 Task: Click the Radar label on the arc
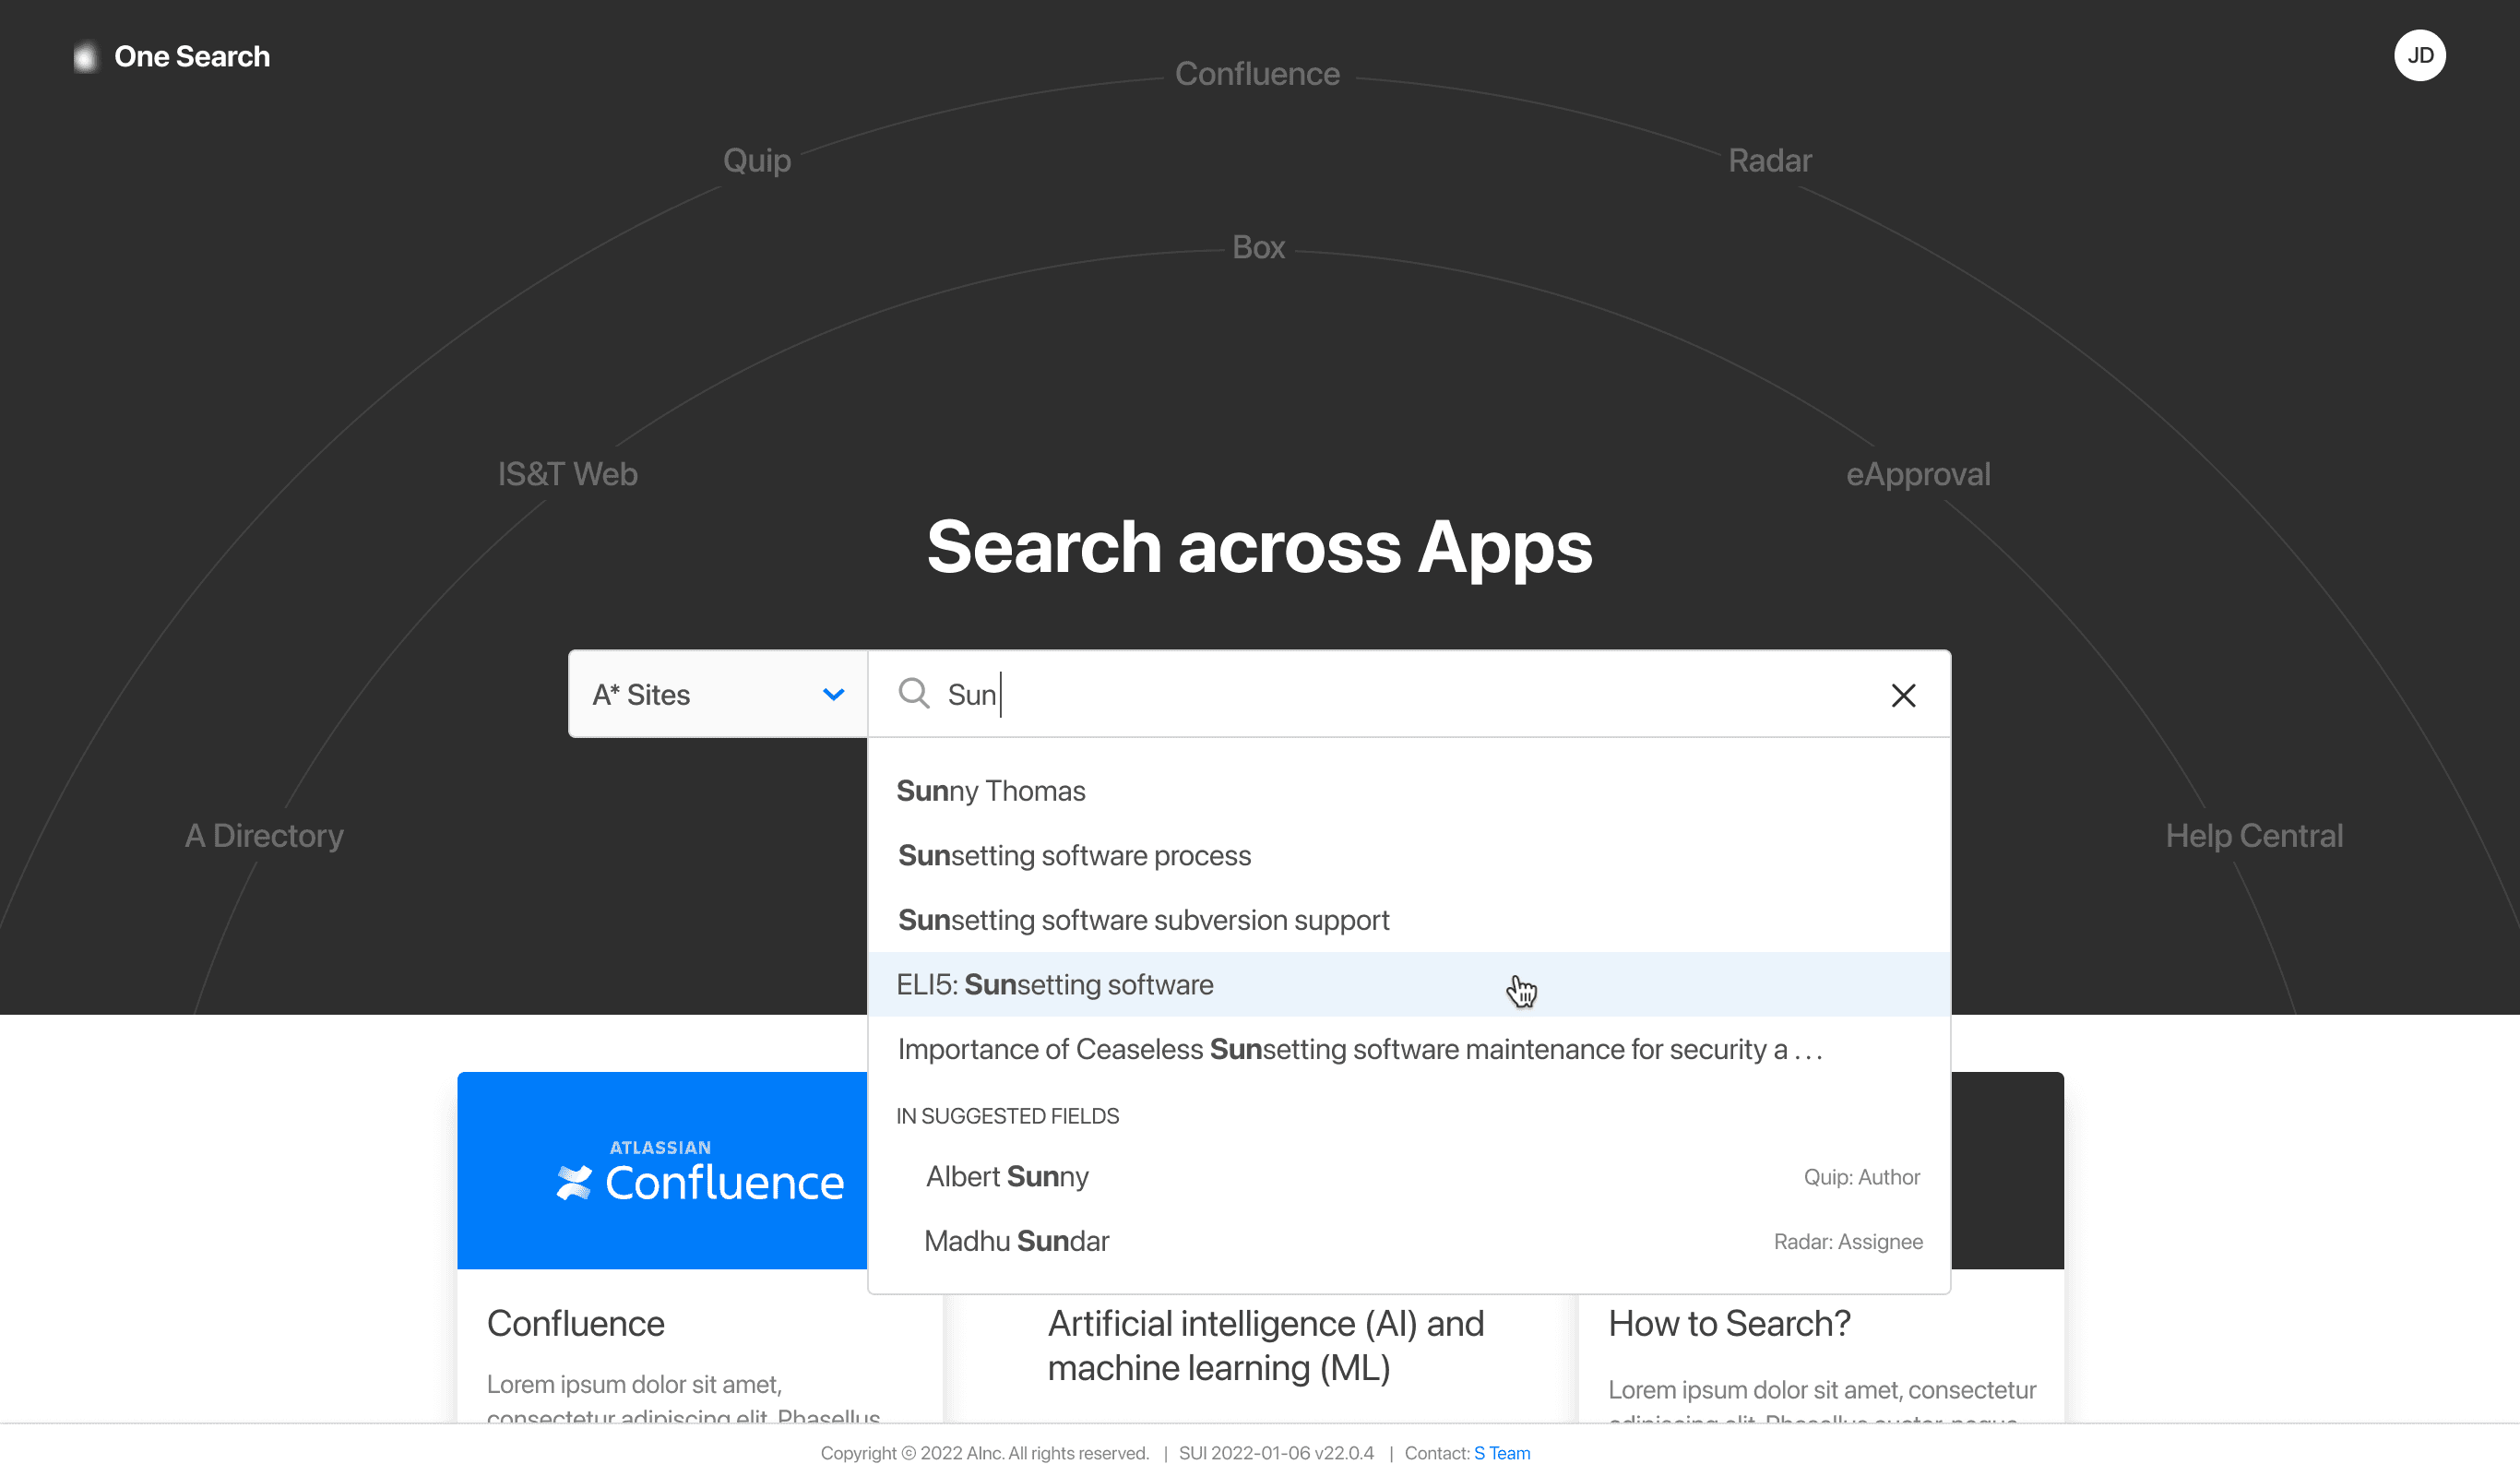[x=1769, y=160]
